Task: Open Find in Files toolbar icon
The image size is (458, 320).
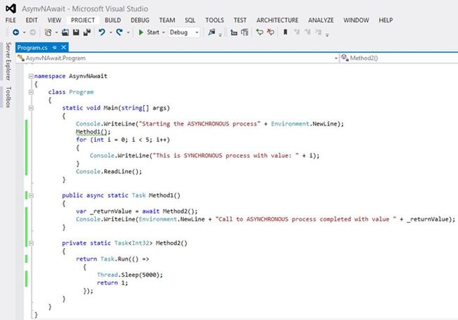Action: coord(212,32)
